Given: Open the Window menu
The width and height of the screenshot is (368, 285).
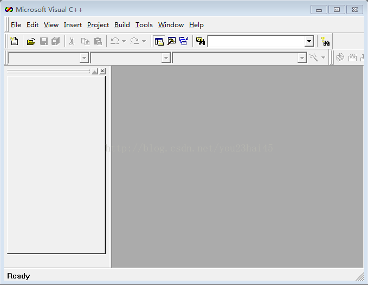Looking at the screenshot, I should 171,25.
